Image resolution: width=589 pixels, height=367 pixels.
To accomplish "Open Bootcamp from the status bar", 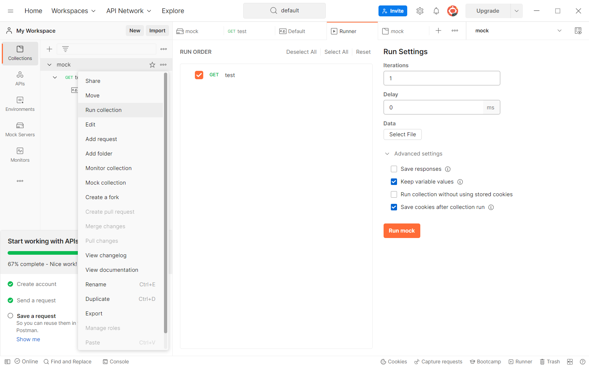I will 485,362.
